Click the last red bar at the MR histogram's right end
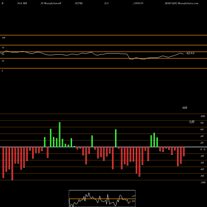This screenshot has height=207, width=207. point(184,152)
